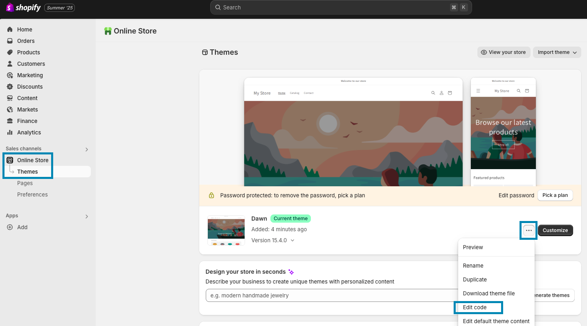
Task: Click the Discounts badge icon
Action: pos(10,87)
